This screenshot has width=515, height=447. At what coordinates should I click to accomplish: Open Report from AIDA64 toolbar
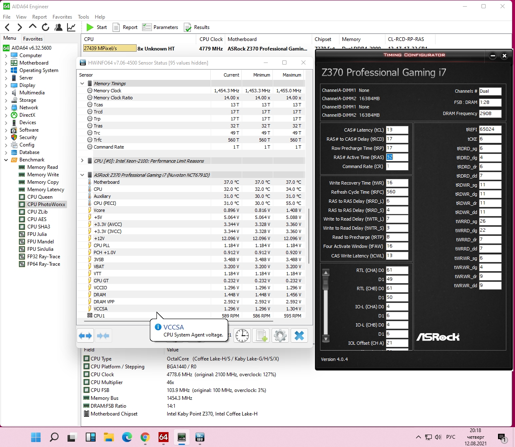125,27
